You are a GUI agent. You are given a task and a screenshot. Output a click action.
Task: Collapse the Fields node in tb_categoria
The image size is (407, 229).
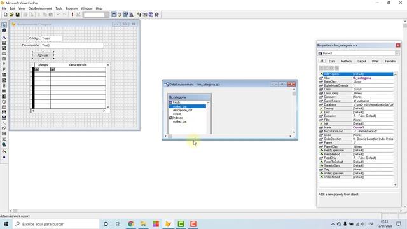pos(170,102)
